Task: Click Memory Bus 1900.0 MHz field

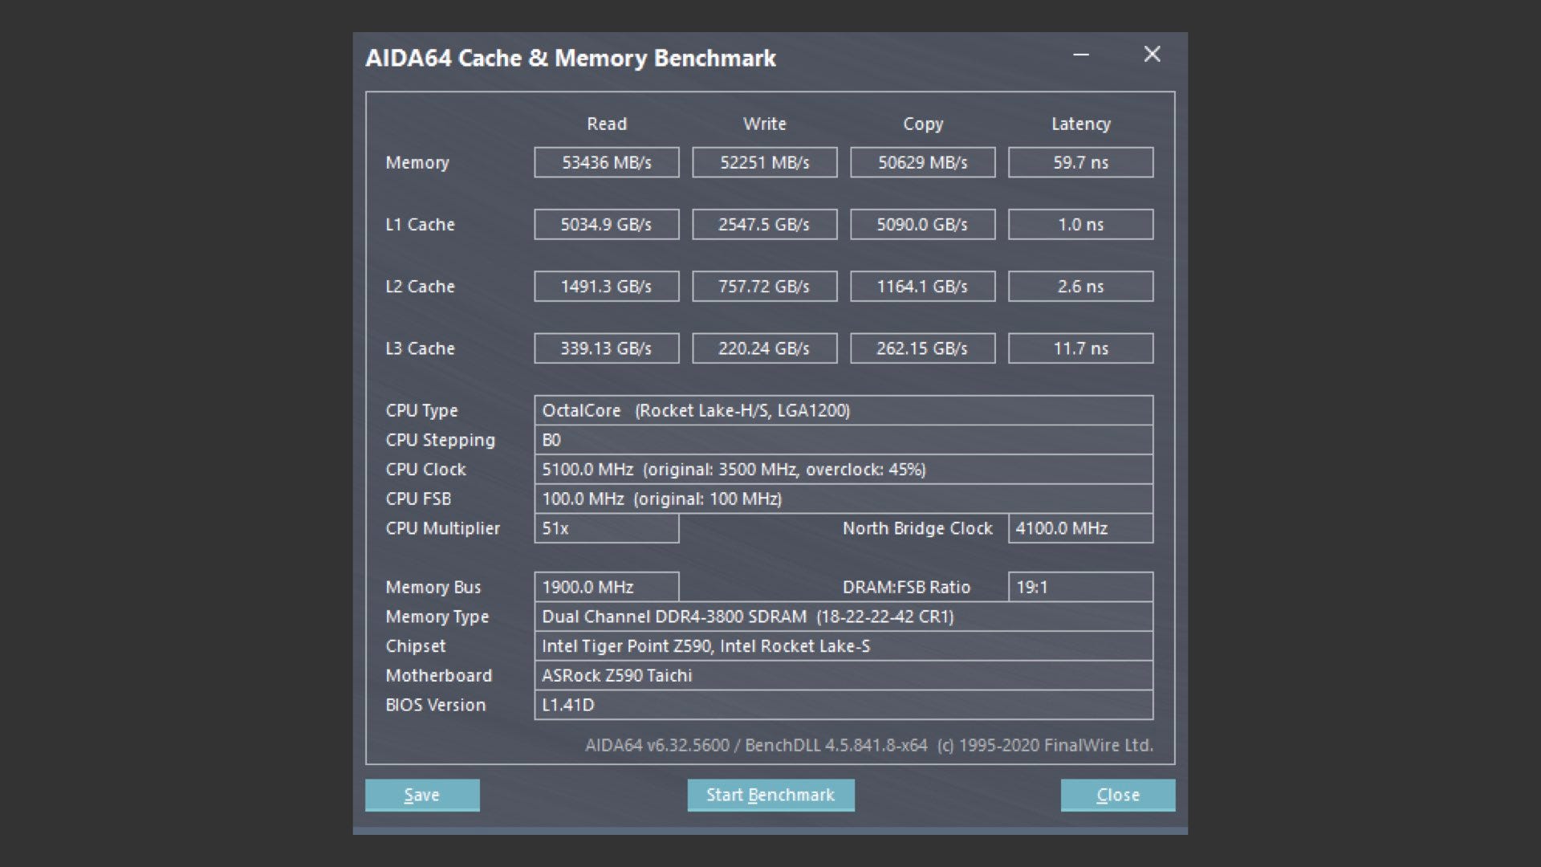Action: click(607, 587)
